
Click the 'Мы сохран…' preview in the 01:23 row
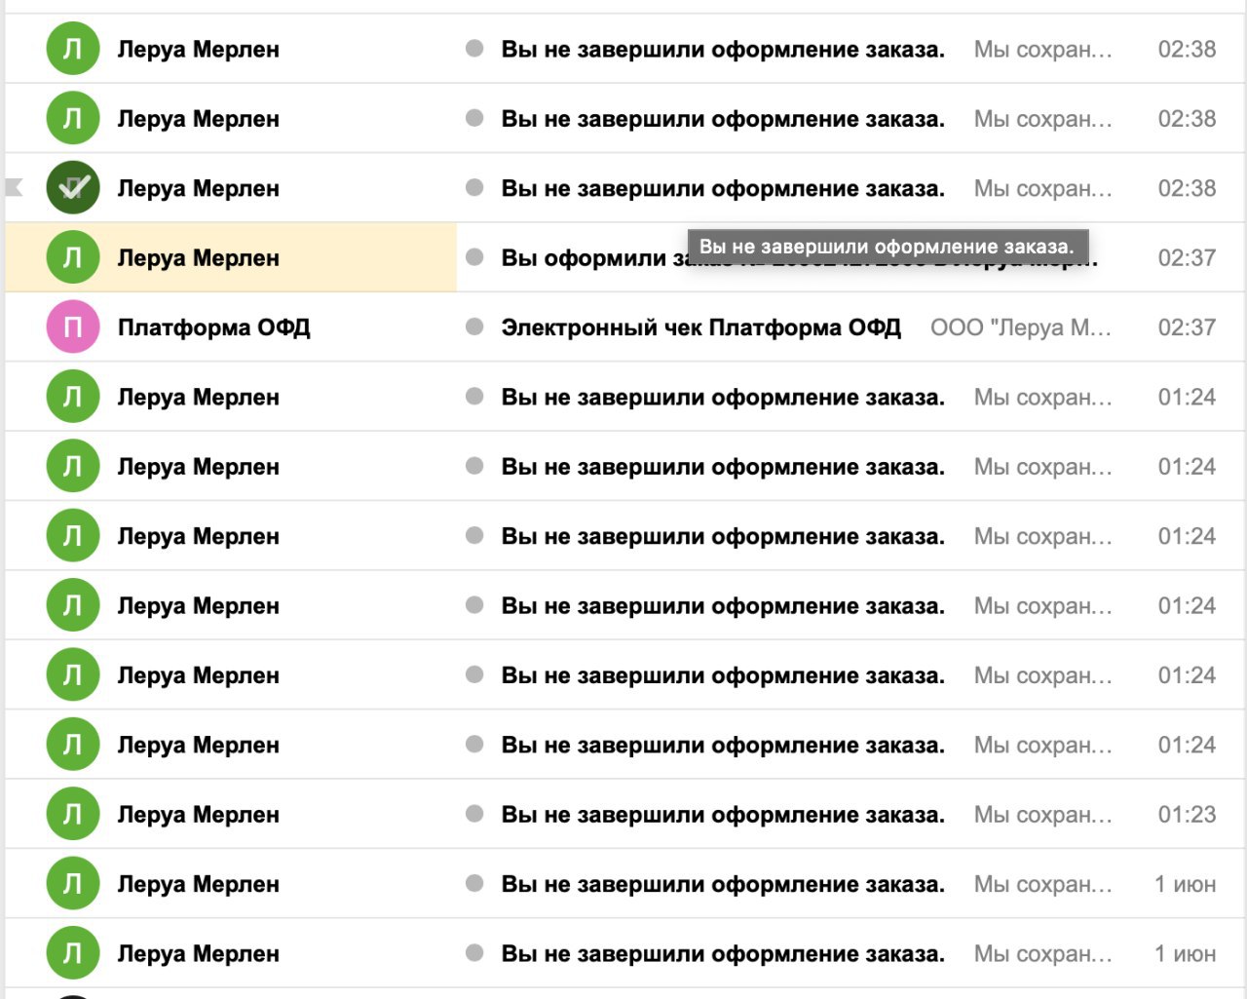tap(1042, 815)
